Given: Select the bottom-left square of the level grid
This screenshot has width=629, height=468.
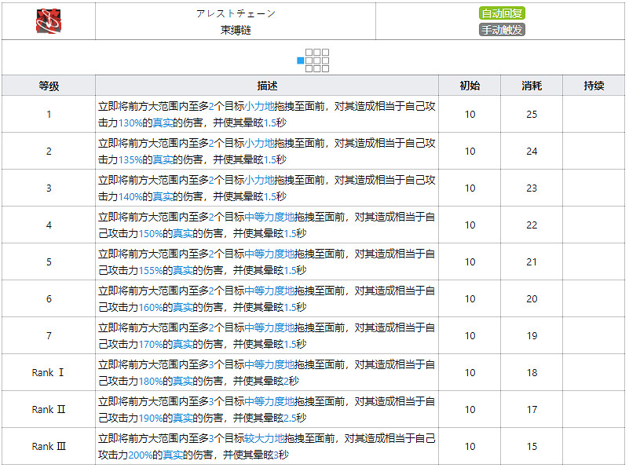Looking at the screenshot, I should click(309, 69).
